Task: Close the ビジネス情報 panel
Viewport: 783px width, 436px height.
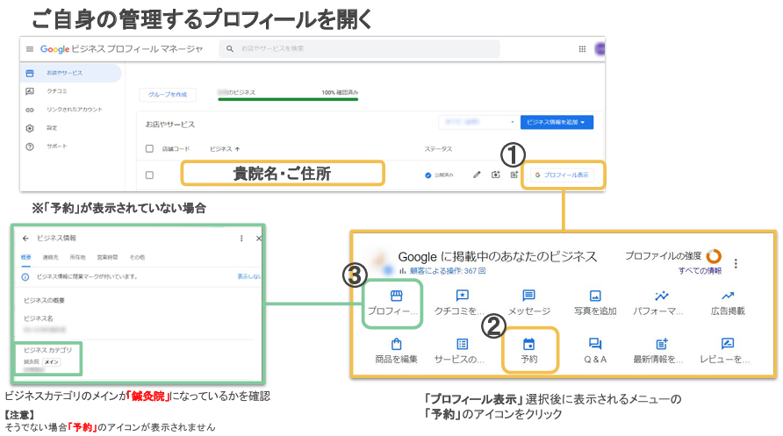Action: coord(259,239)
